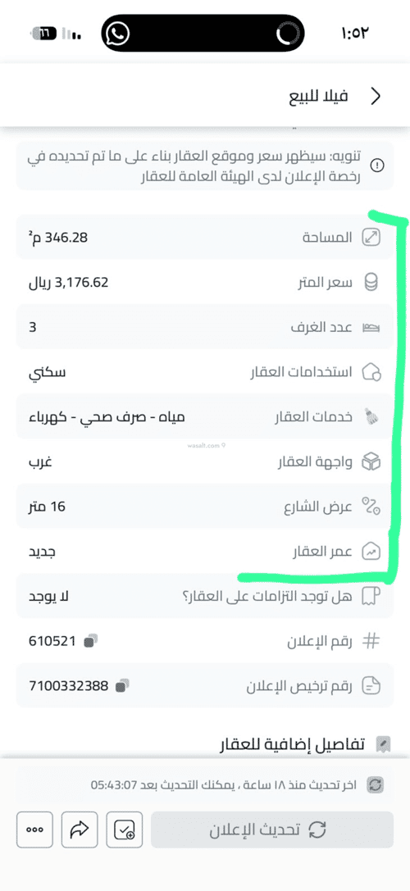Tap the info icon in the تنويه notice
The width and height of the screenshot is (410, 891).
tap(377, 166)
